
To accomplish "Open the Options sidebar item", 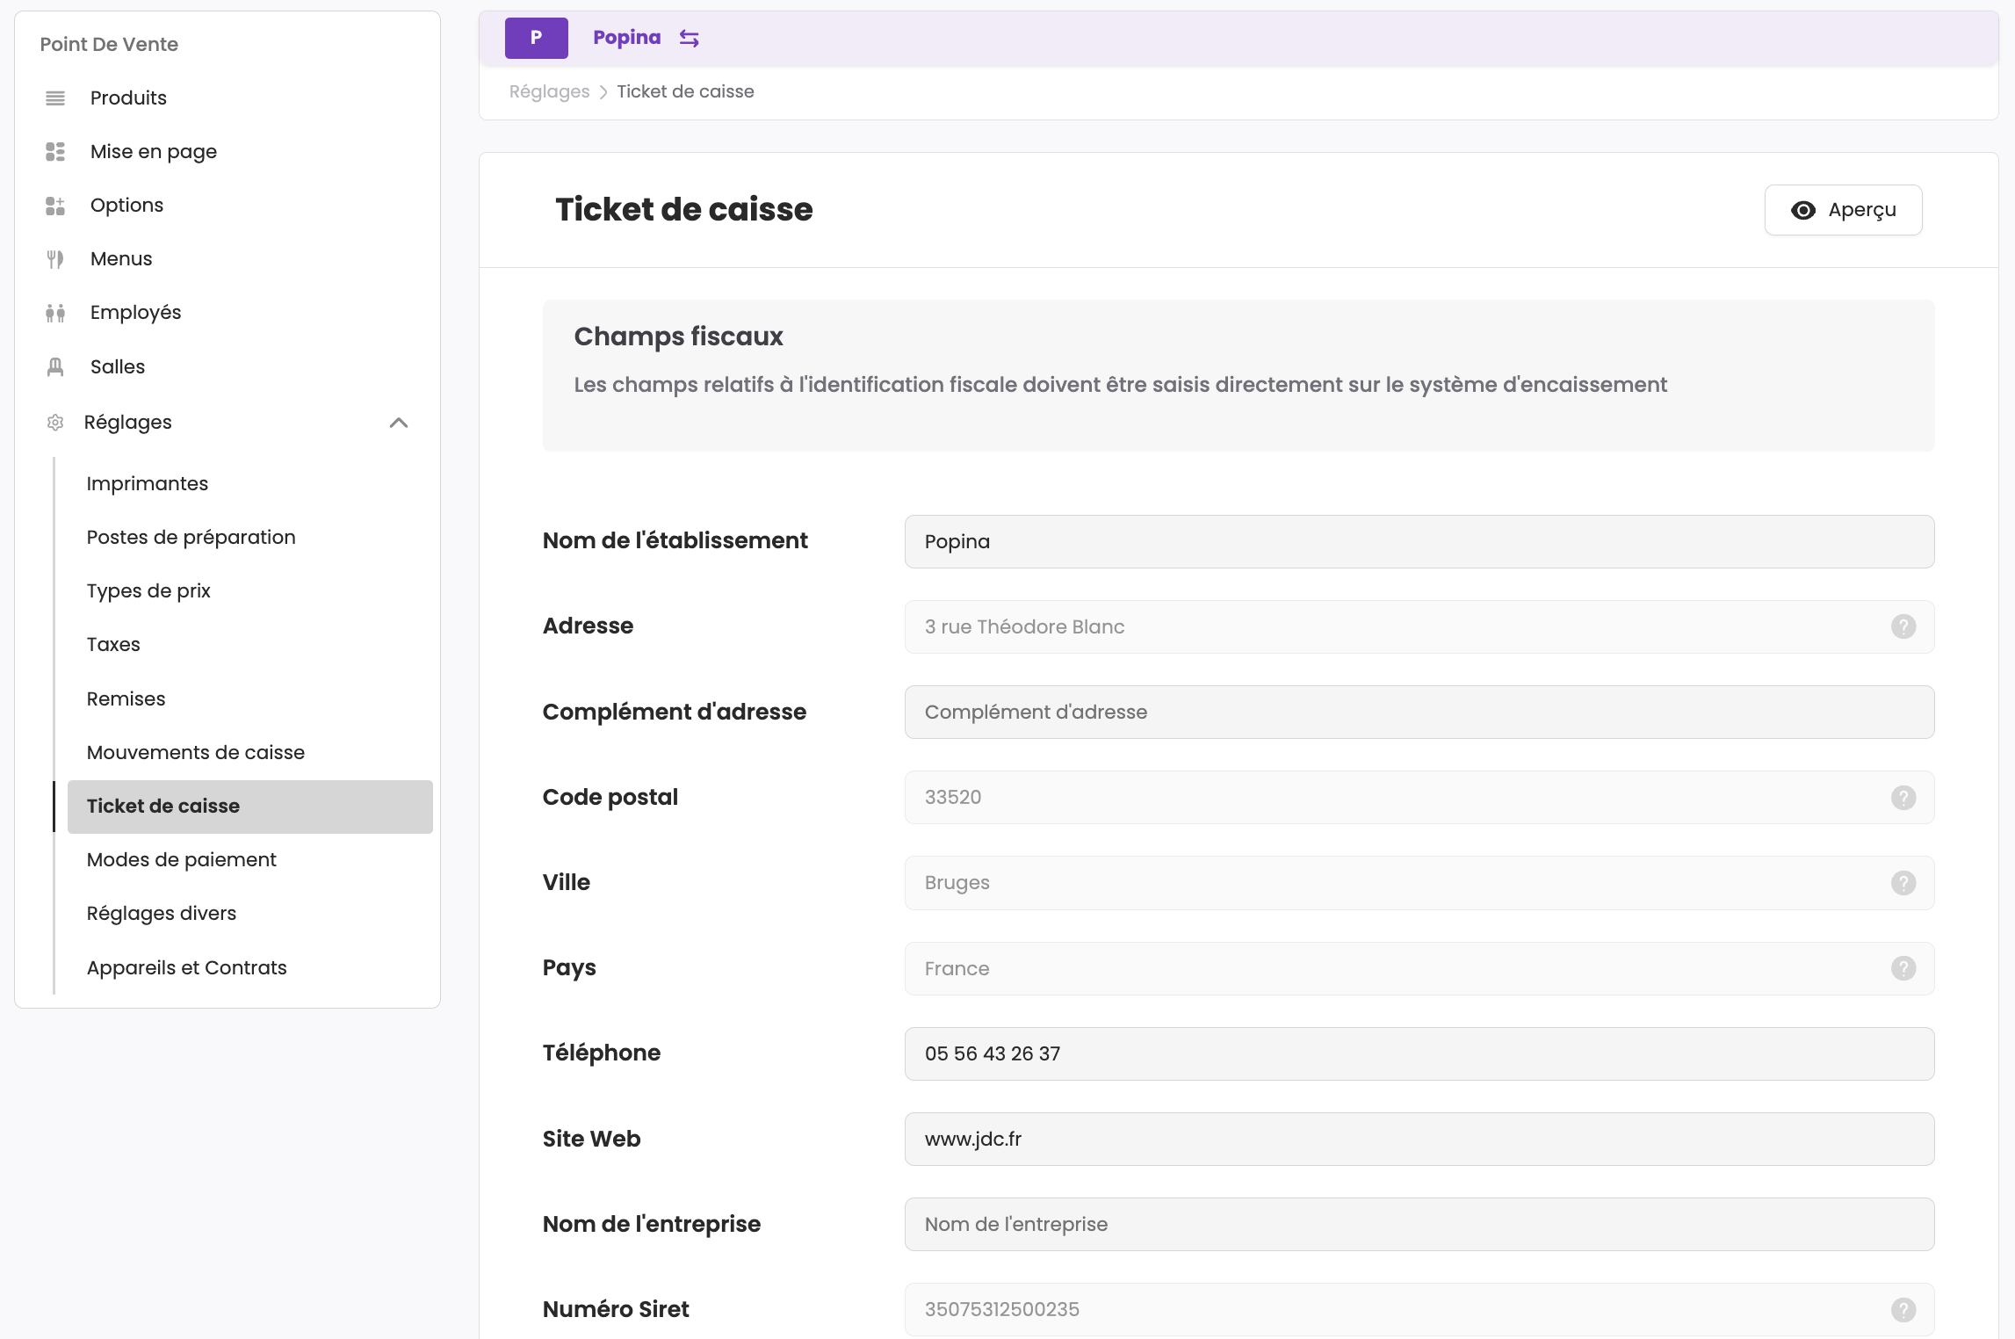I will click(x=126, y=205).
